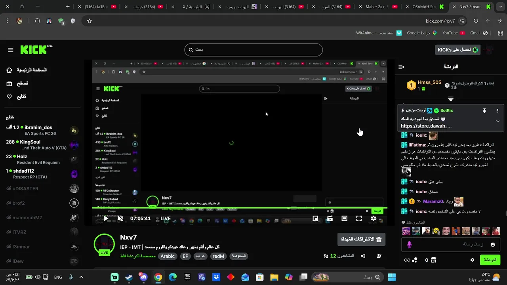Click the send message input field
The image size is (507, 285).
click(x=450, y=245)
